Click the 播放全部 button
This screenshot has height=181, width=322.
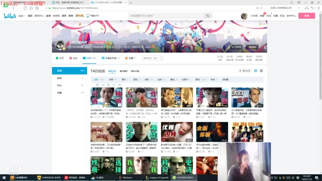245,71
